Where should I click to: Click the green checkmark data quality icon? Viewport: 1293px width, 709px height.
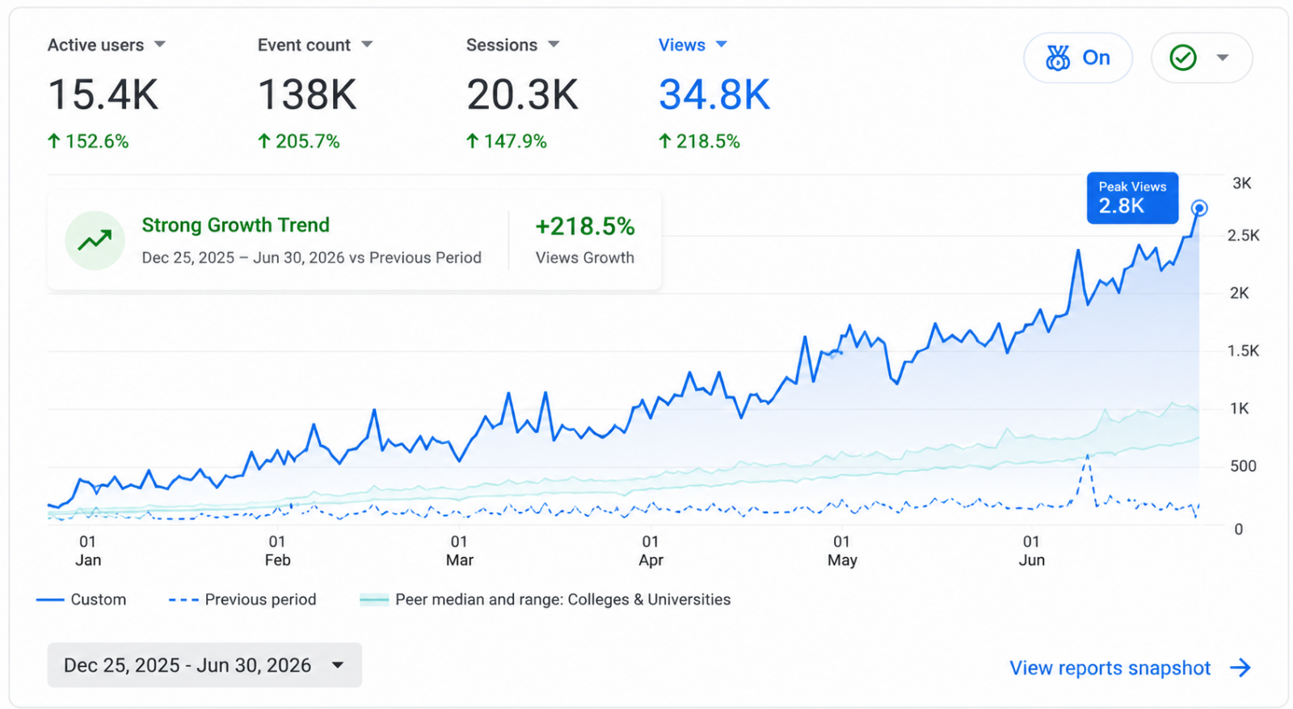(x=1183, y=57)
